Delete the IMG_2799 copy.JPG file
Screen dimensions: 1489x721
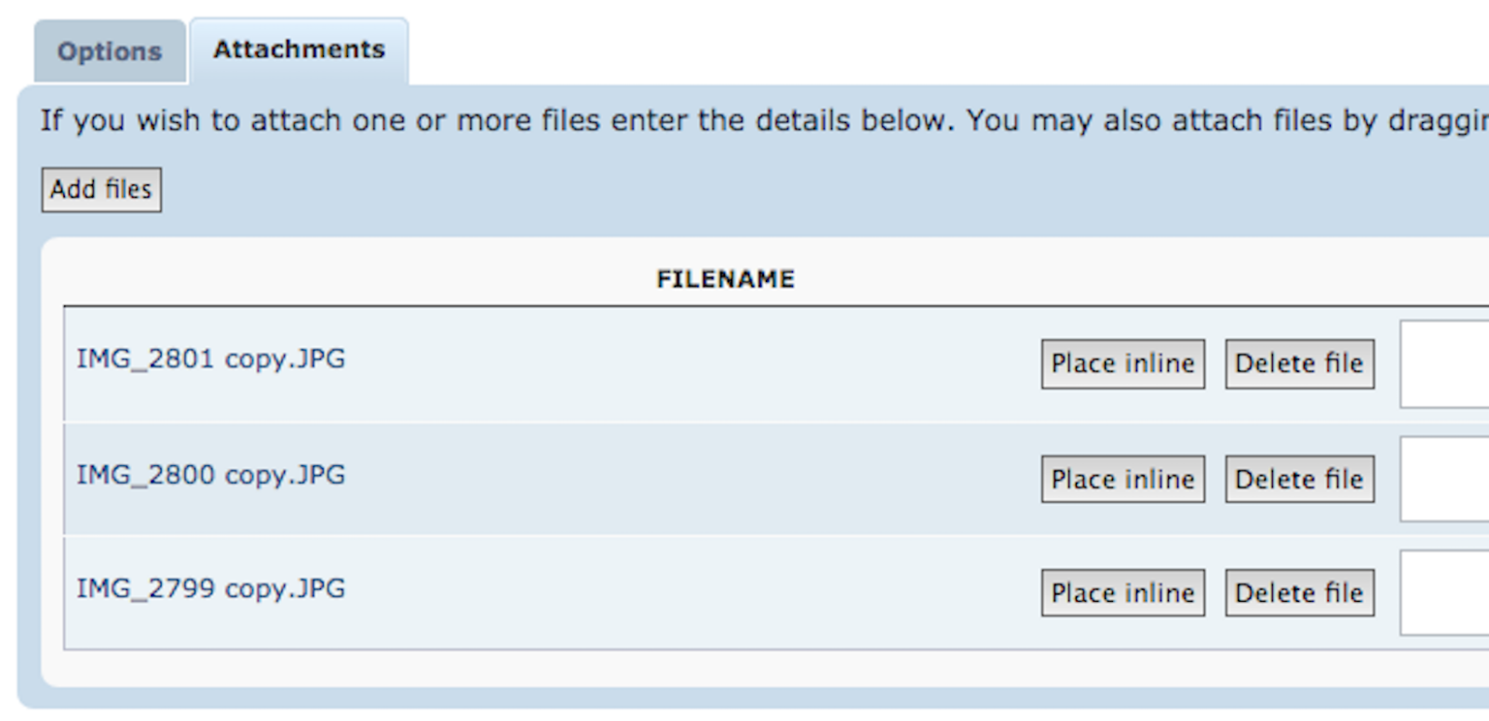pyautogui.click(x=1298, y=593)
